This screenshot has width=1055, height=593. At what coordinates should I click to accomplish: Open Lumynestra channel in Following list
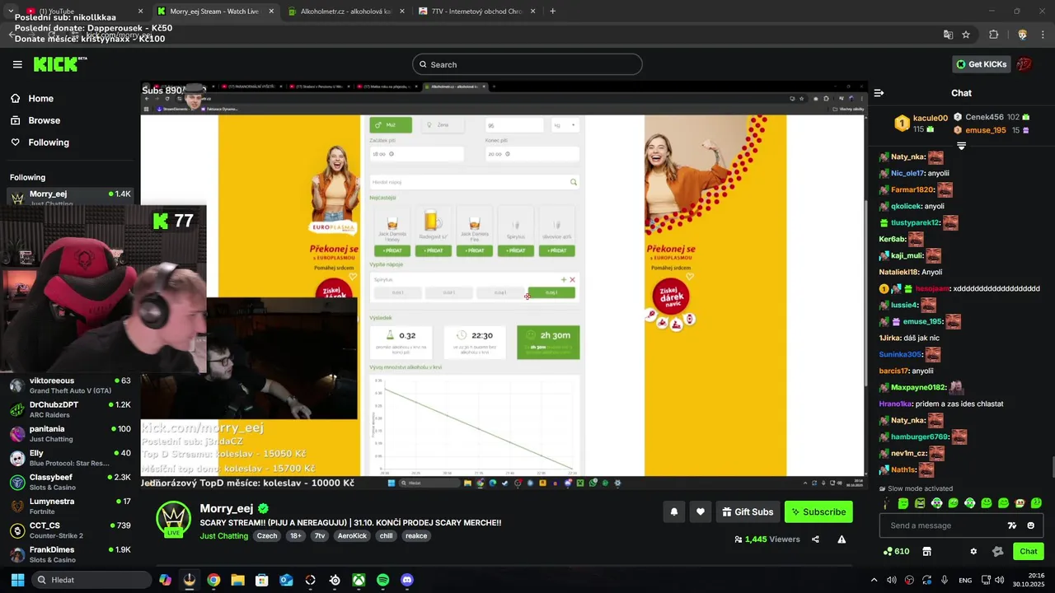point(70,506)
